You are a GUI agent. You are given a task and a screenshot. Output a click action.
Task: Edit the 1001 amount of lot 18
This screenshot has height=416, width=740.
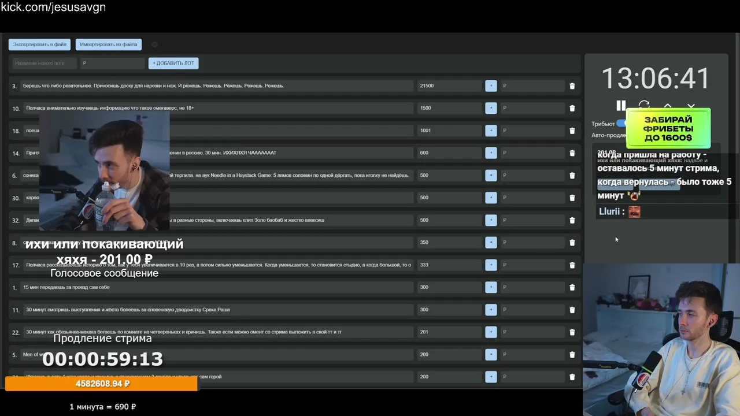(x=449, y=131)
